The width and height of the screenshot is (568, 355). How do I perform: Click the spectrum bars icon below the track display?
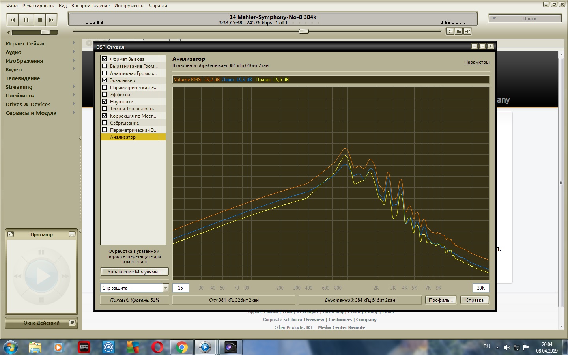(459, 32)
